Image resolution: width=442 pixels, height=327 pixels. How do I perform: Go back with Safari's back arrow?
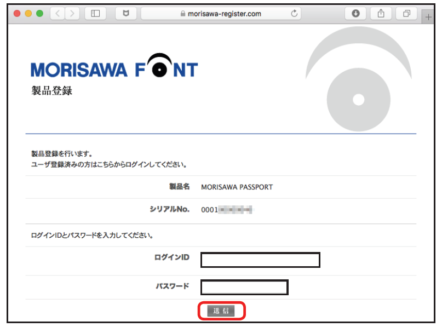tap(58, 13)
